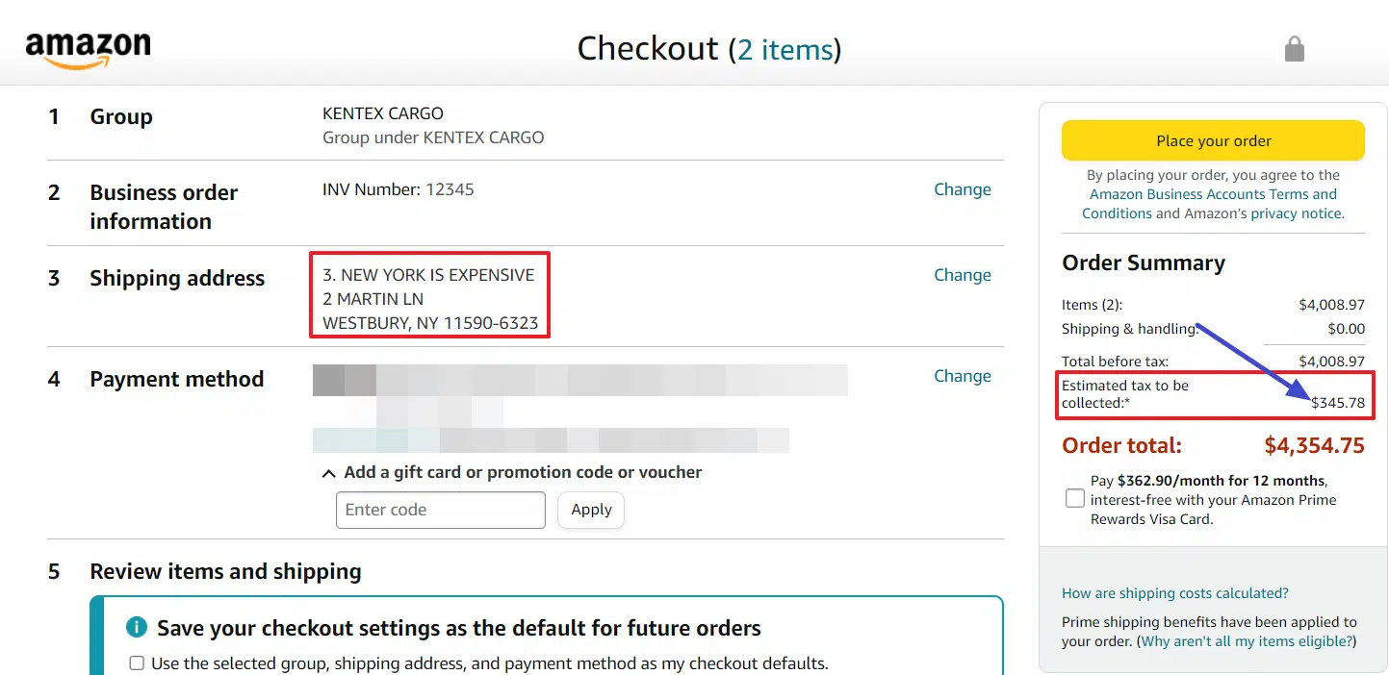
Task: Check the checkout defaults checkbox
Action: point(136,662)
